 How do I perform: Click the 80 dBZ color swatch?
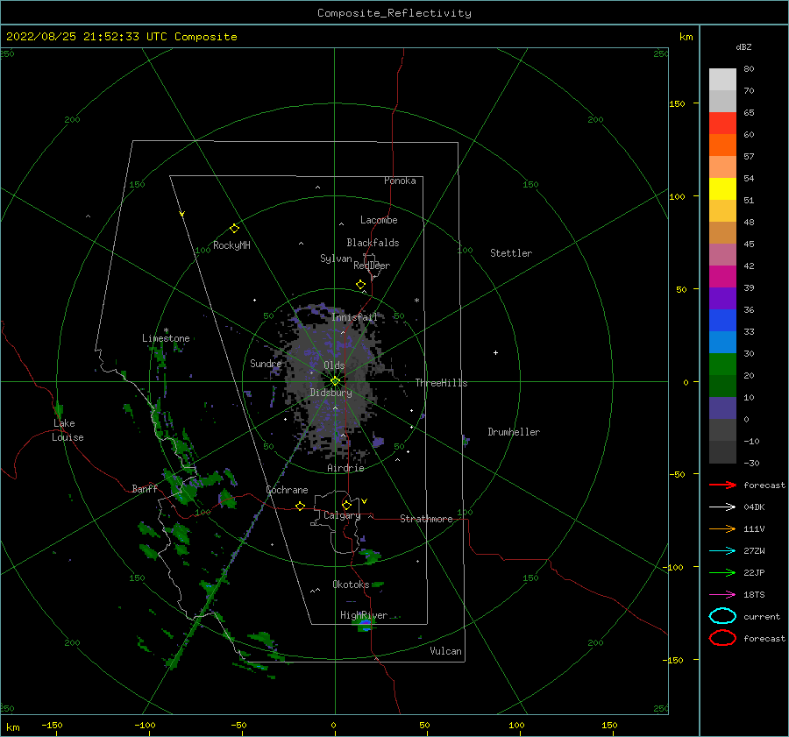coord(722,79)
